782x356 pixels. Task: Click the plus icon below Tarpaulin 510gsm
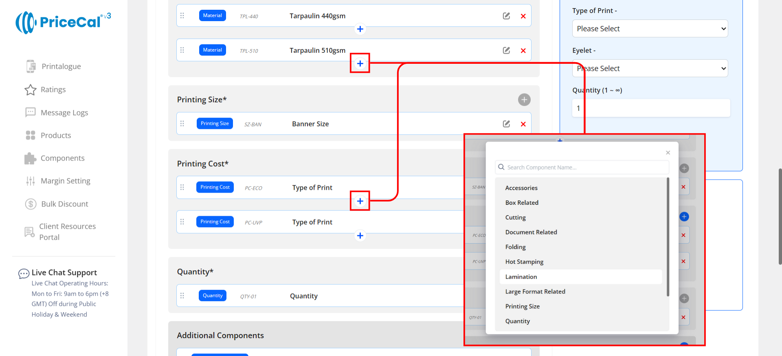[360, 63]
